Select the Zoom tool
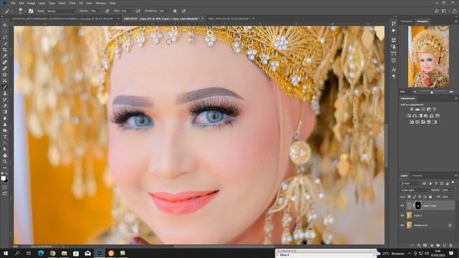 pyautogui.click(x=5, y=161)
